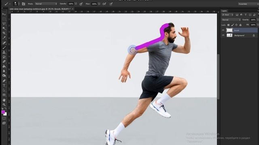
Task: Select the Zoom tool
Action: point(4,105)
